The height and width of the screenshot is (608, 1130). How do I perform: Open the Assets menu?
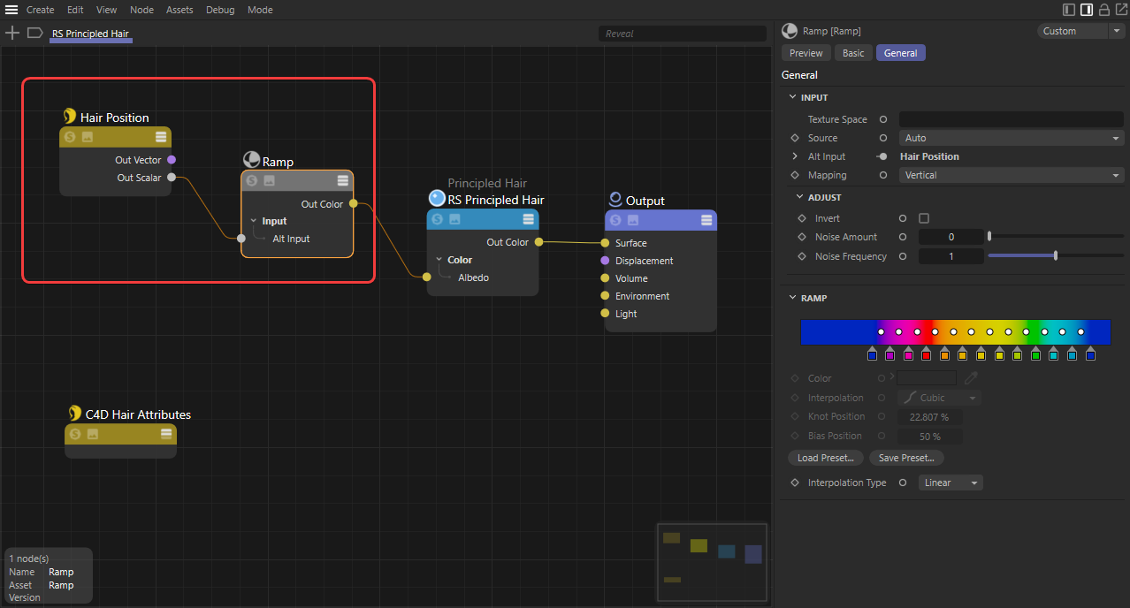click(x=179, y=10)
